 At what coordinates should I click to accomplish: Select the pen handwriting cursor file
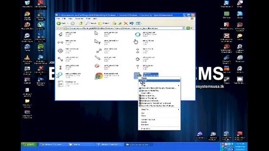coord(98,58)
